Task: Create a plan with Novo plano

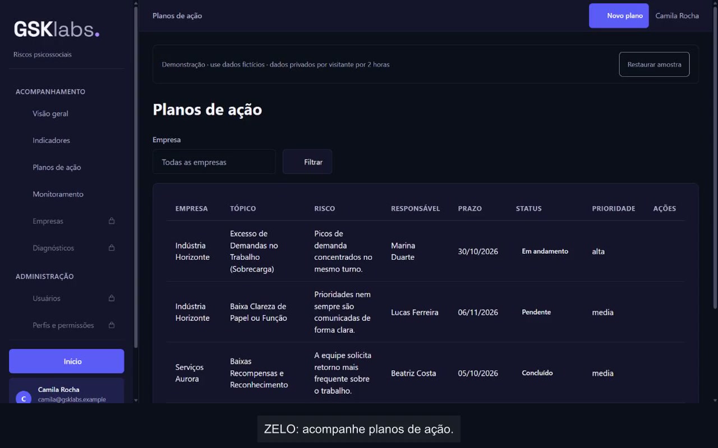Action: (x=619, y=16)
